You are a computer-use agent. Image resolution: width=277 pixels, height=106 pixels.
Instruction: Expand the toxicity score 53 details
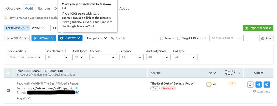pyautogui.click(x=233, y=83)
